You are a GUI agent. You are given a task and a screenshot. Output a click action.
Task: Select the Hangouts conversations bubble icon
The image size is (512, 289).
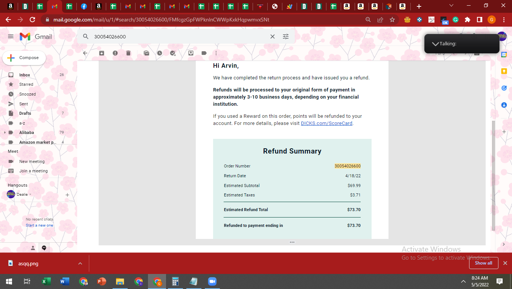[x=44, y=248]
